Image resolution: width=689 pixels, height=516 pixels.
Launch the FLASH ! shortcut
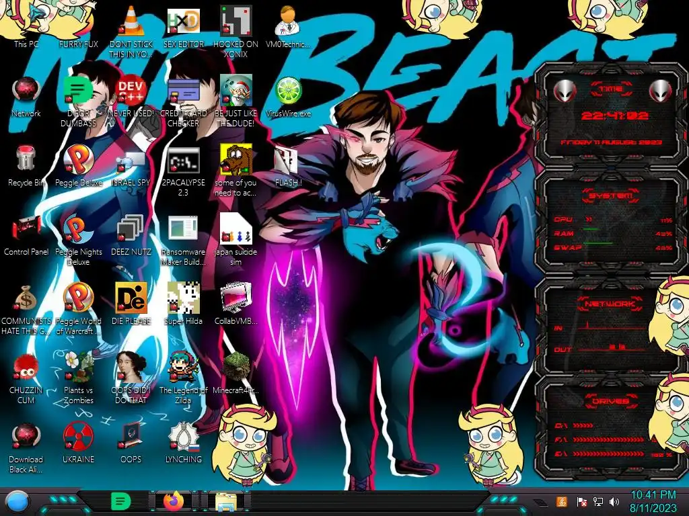click(x=288, y=166)
